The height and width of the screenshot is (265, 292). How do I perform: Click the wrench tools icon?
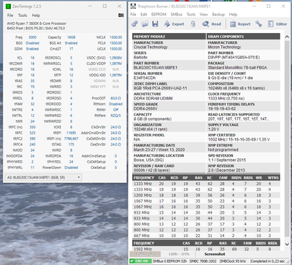point(258,24)
